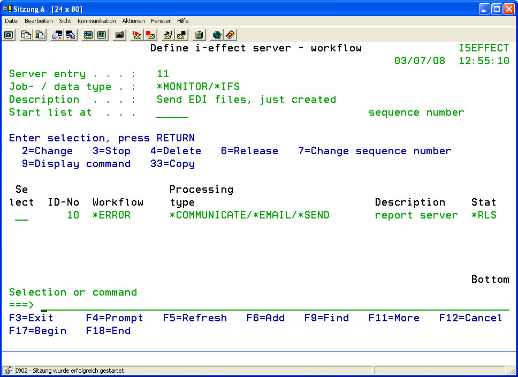The height and width of the screenshot is (377, 518).
Task: Click the Send File to host icon
Action: point(57,35)
